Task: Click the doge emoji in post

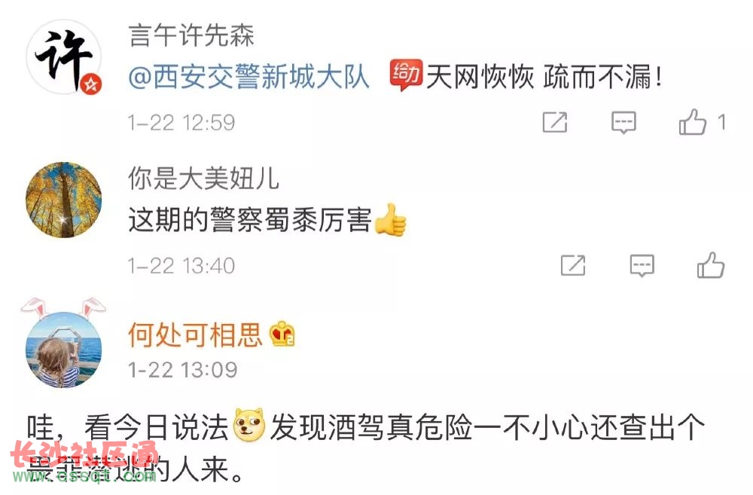Action: (x=249, y=426)
